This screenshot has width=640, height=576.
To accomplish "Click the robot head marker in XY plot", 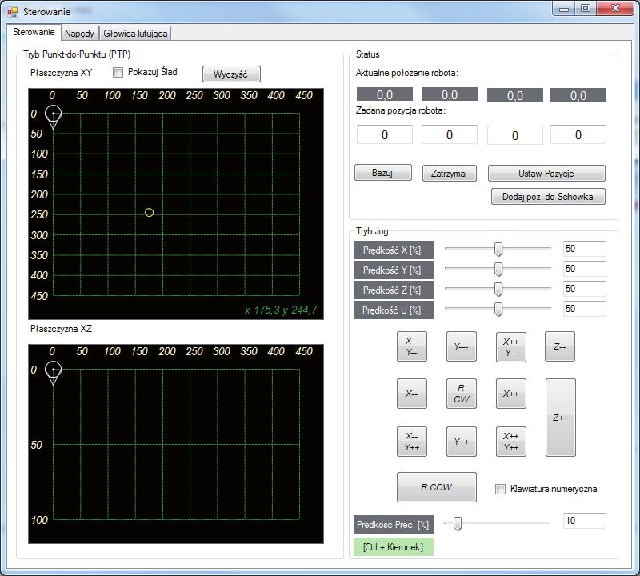I will 53,117.
